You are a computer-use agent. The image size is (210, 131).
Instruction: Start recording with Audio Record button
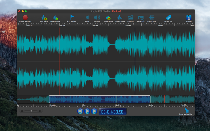pos(25,18)
